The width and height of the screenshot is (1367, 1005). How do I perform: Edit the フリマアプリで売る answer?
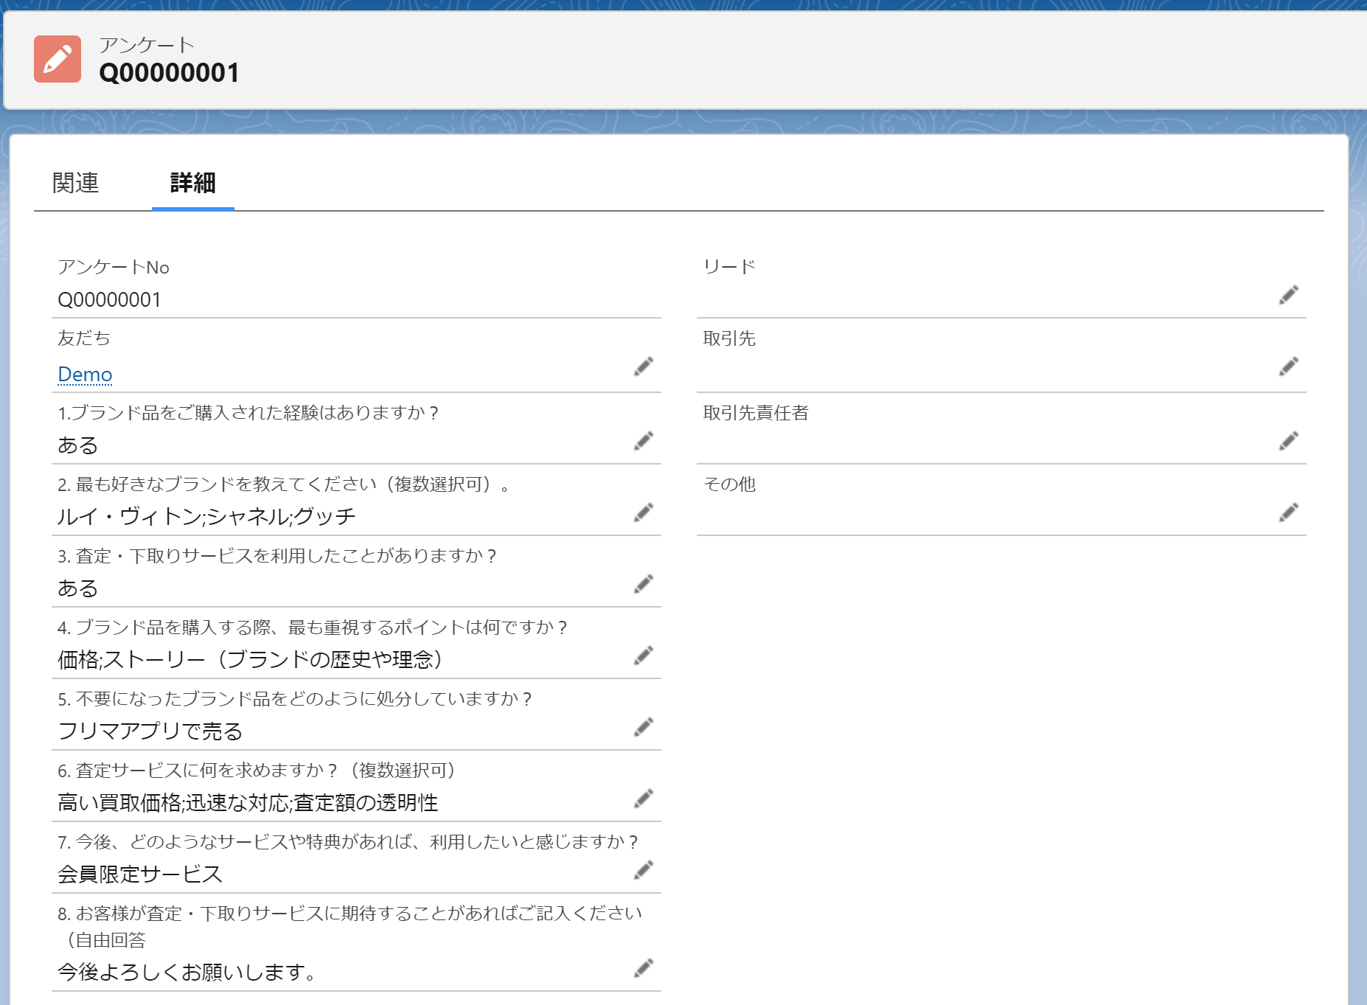(x=643, y=727)
